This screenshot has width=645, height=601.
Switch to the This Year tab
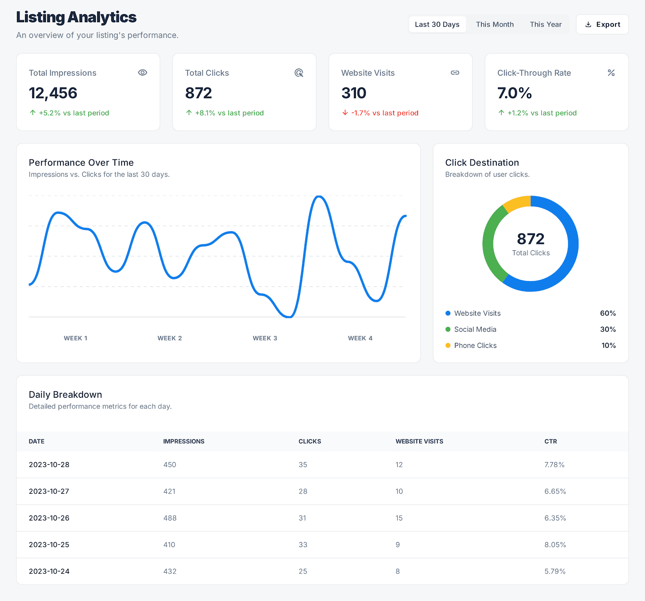point(545,24)
